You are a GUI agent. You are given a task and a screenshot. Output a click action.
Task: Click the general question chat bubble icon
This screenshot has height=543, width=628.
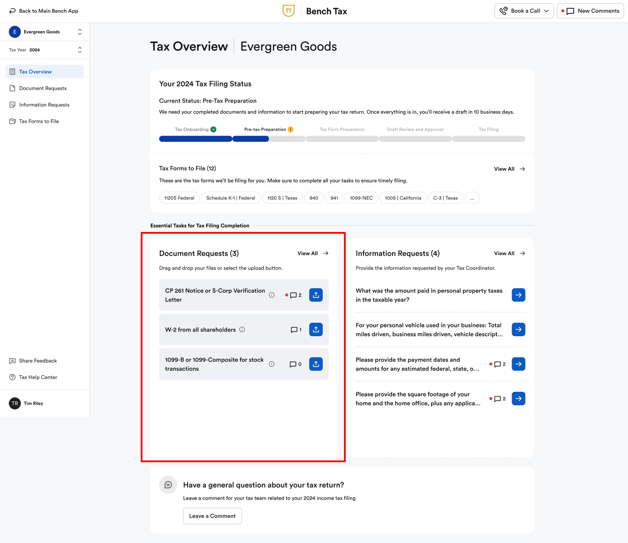(x=168, y=485)
